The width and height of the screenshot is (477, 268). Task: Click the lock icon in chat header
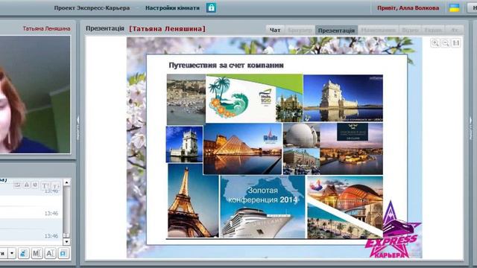(x=27, y=185)
